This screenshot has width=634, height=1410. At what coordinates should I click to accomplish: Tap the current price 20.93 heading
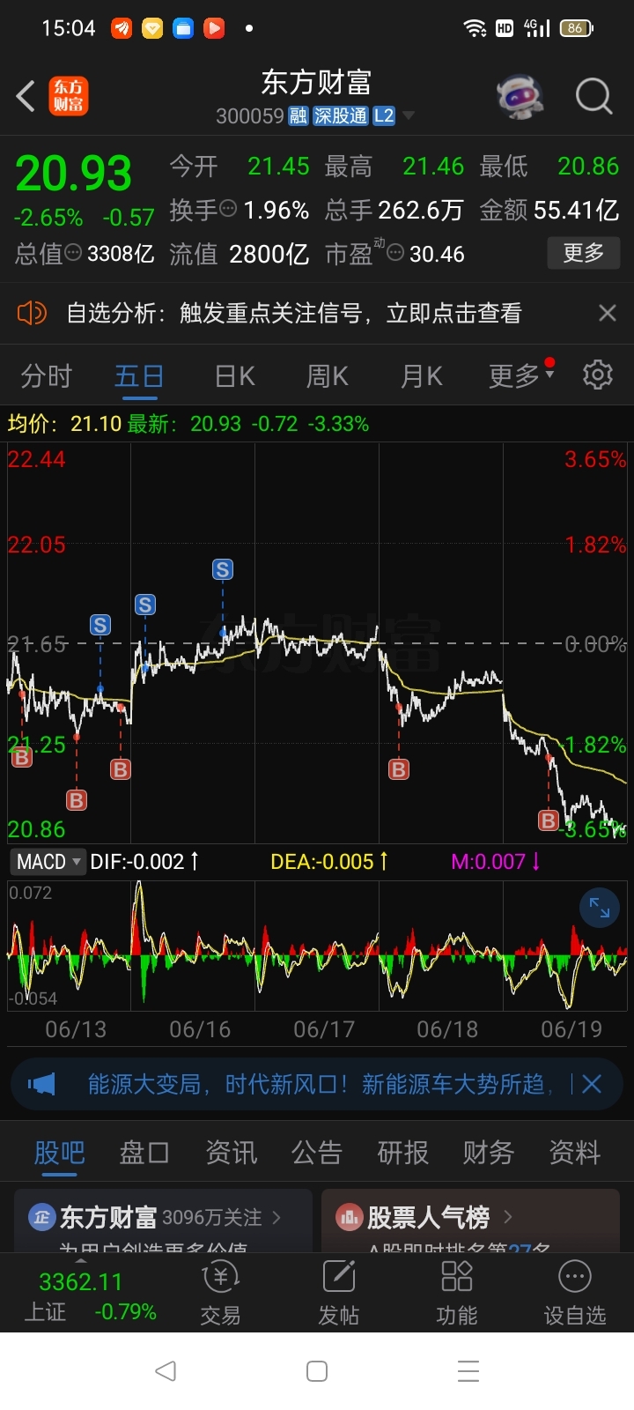point(73,174)
